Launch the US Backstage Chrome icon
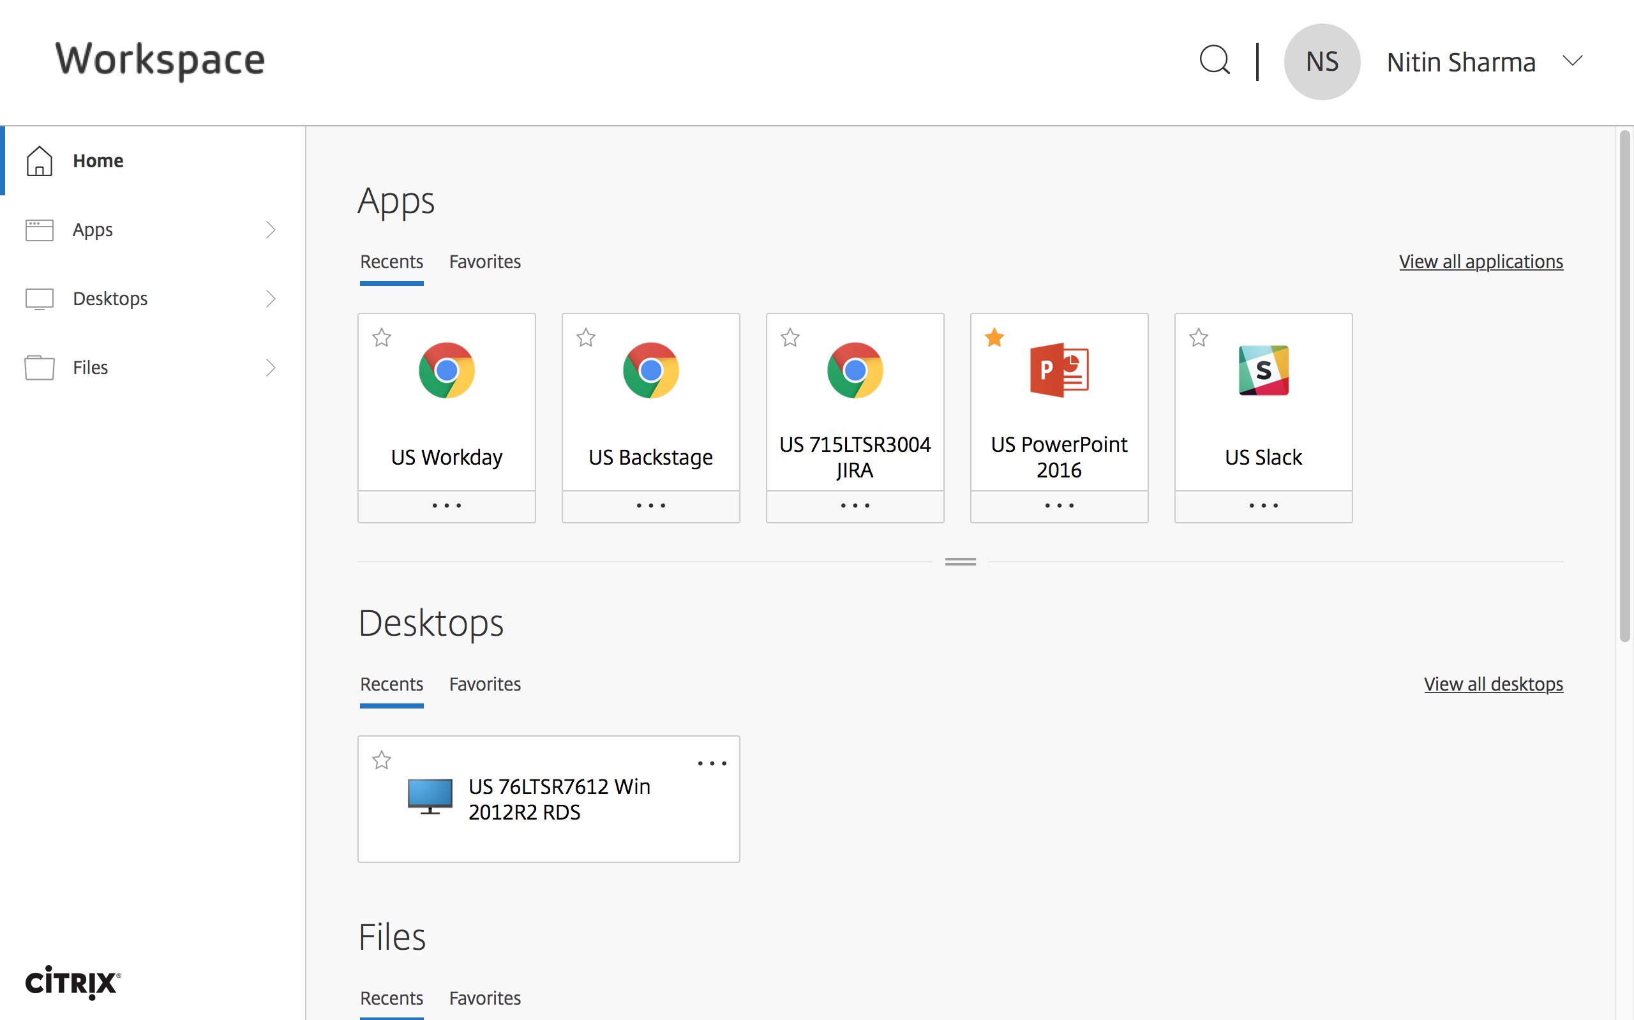Screen dimensions: 1634x1020 [x=651, y=370]
